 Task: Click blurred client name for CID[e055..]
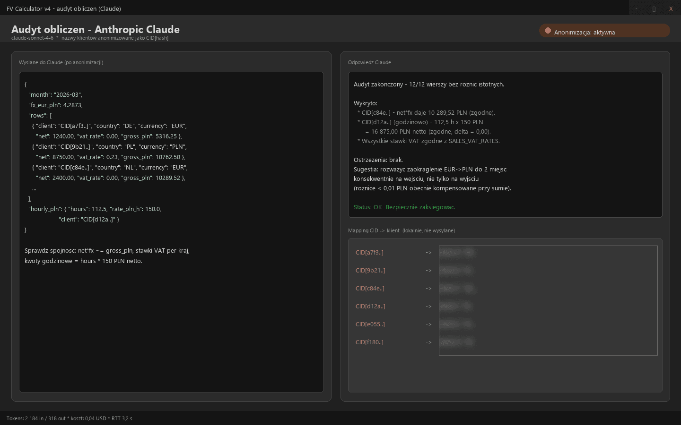(456, 324)
